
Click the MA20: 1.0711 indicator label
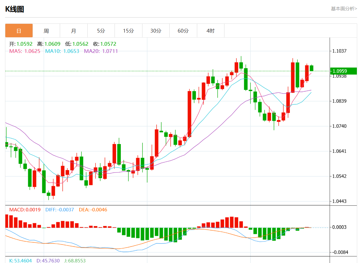(x=101, y=51)
